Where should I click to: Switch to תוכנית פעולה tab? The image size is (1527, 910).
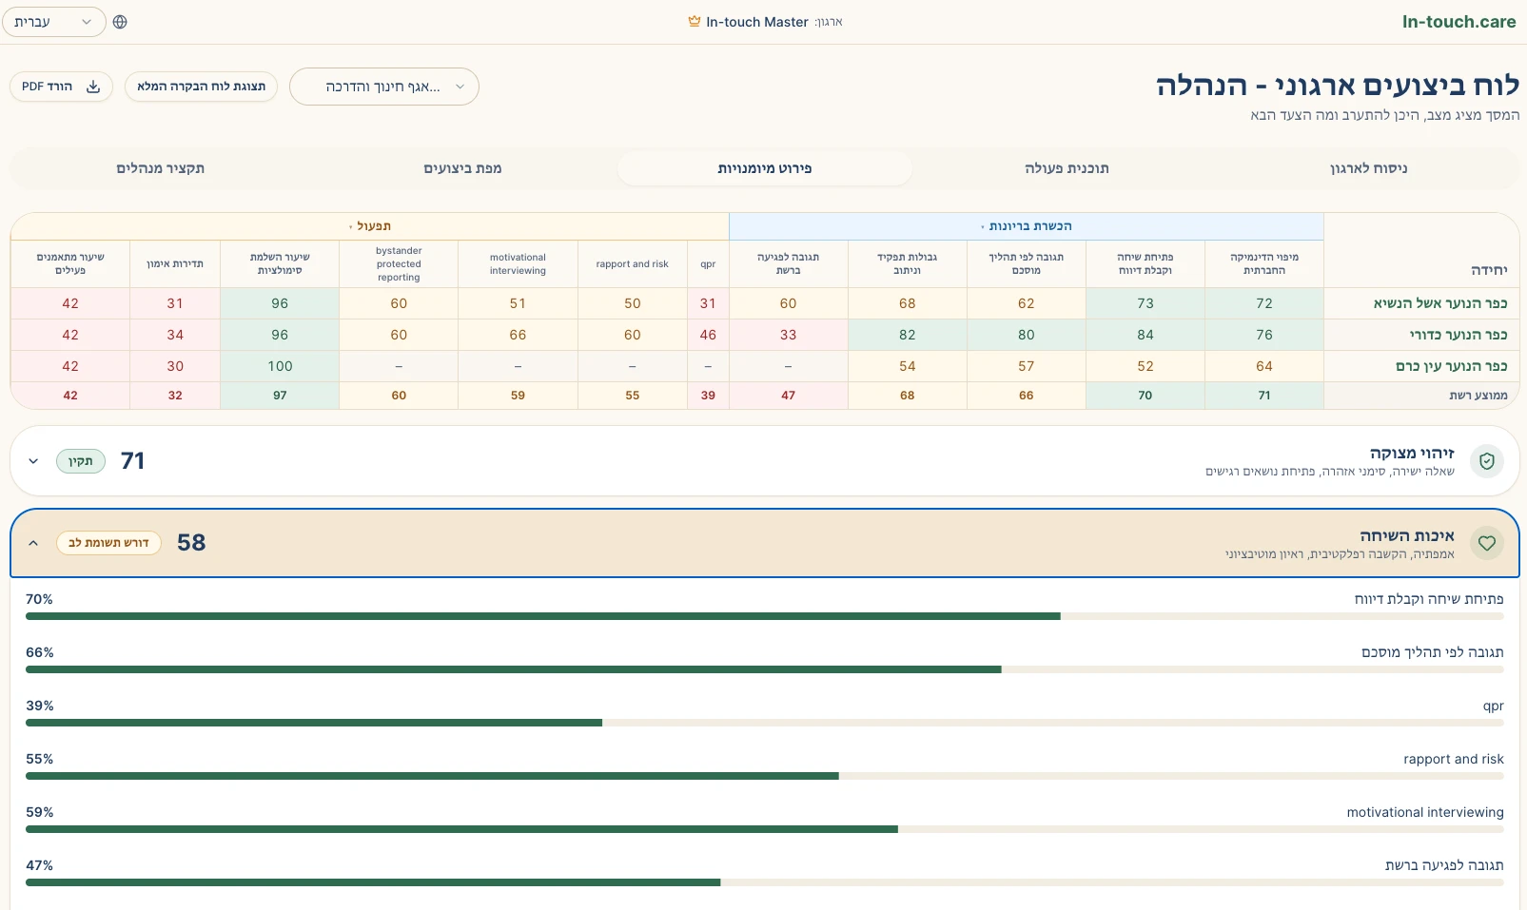click(1067, 168)
